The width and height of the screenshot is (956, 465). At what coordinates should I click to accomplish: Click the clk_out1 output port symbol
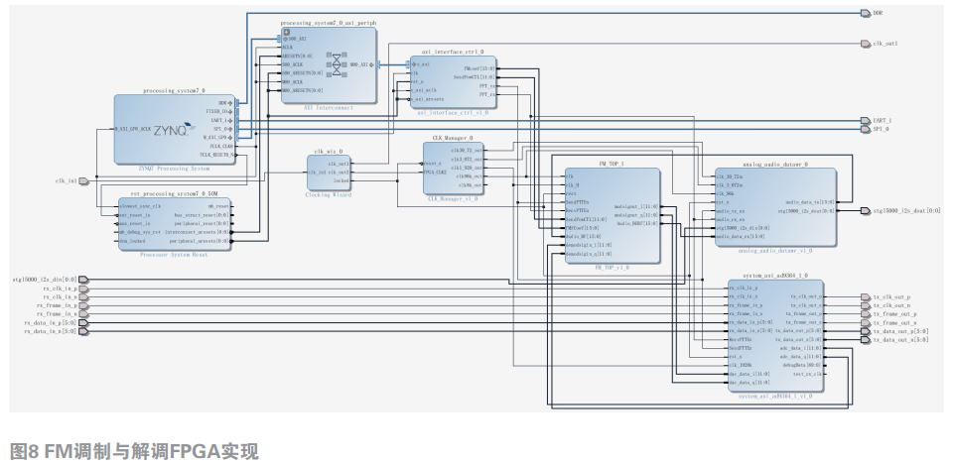(x=865, y=44)
